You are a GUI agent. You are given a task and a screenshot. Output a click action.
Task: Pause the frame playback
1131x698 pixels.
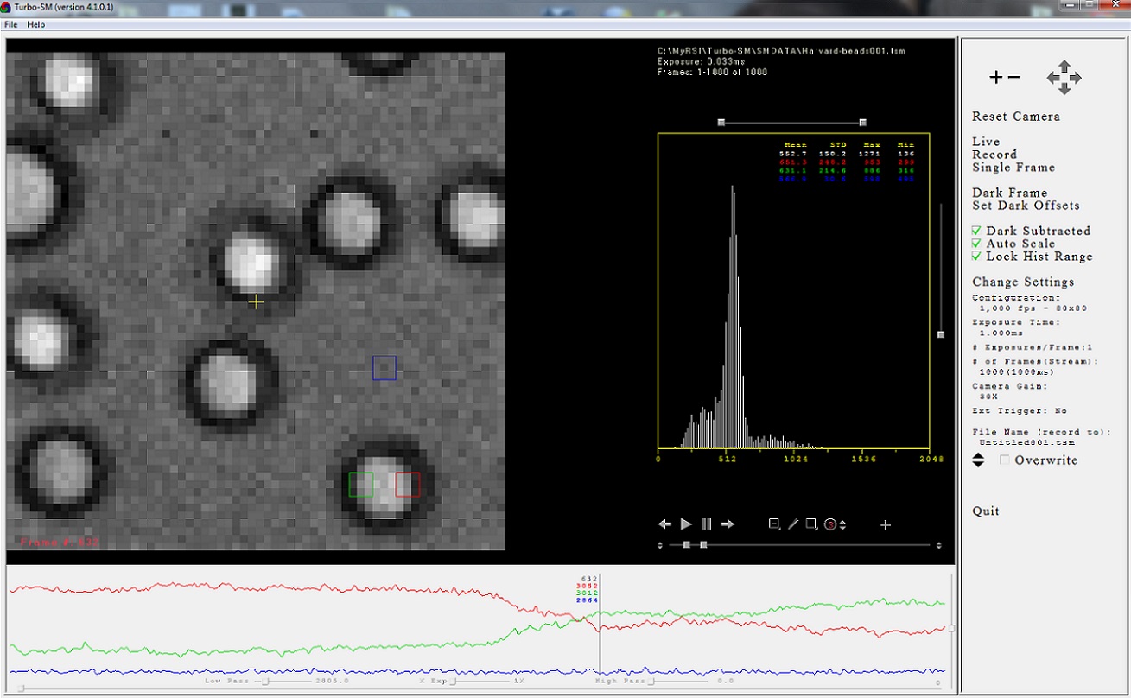click(x=707, y=523)
